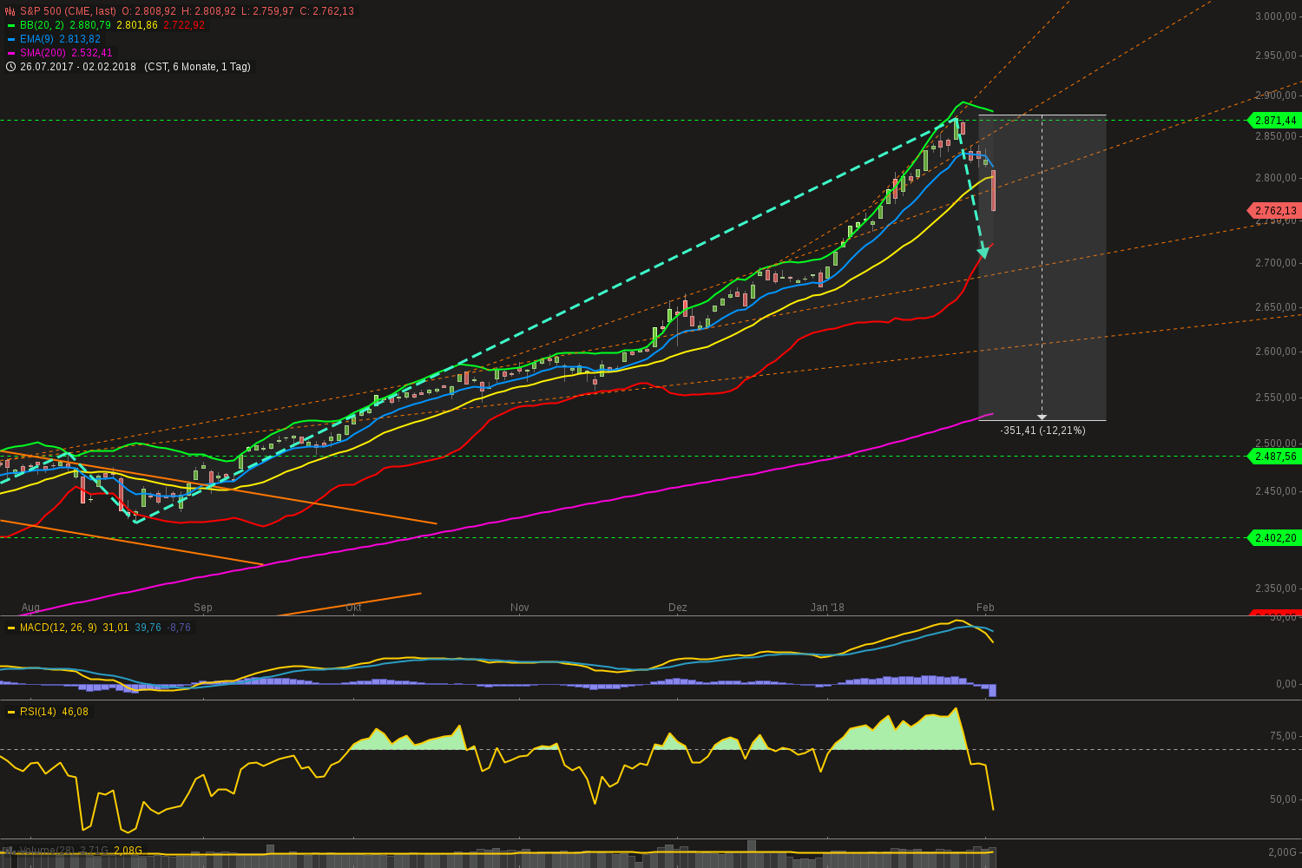This screenshot has width=1302, height=868.
Task: Click the magenta SMA(200) color marker
Action: pos(11,53)
